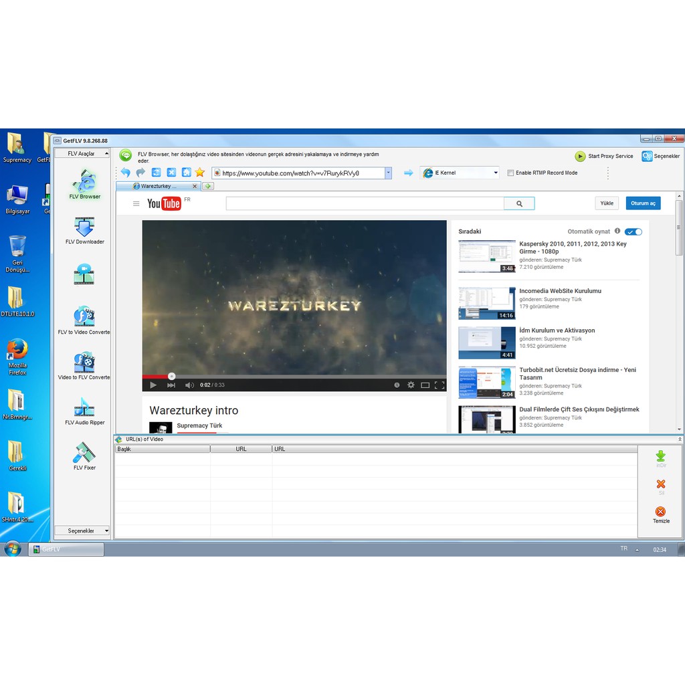Click the YouTube search button
685x685 pixels.
click(x=519, y=203)
